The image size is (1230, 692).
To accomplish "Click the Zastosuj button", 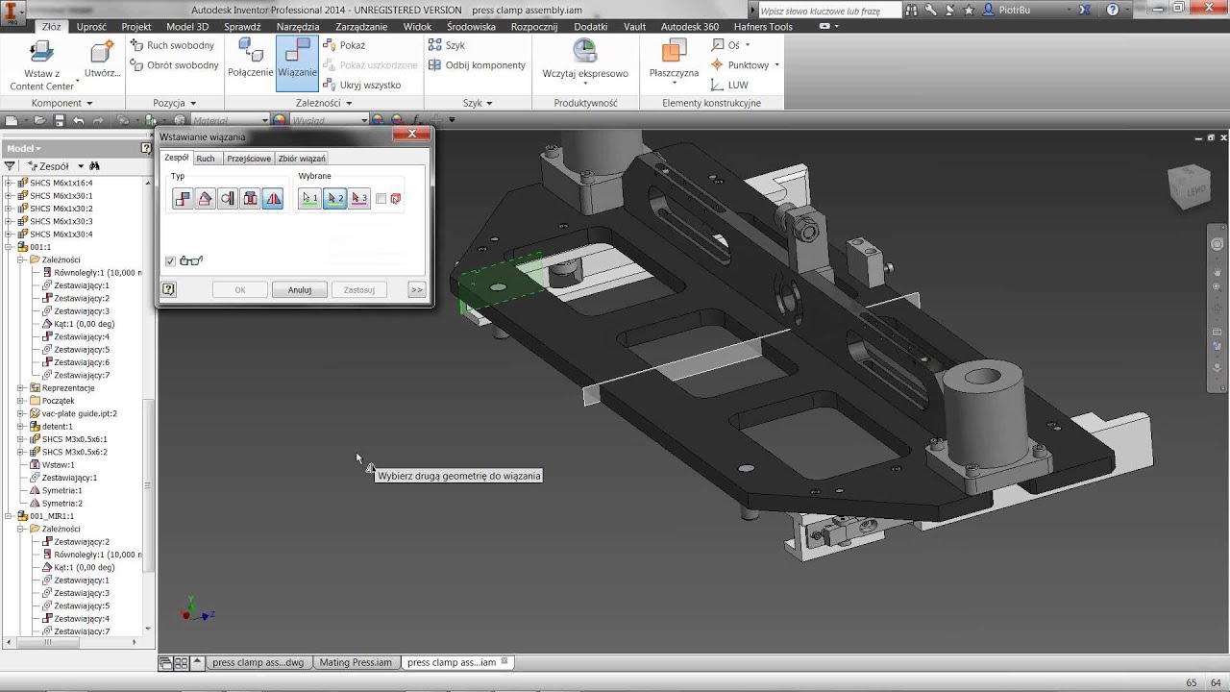I will click(359, 289).
